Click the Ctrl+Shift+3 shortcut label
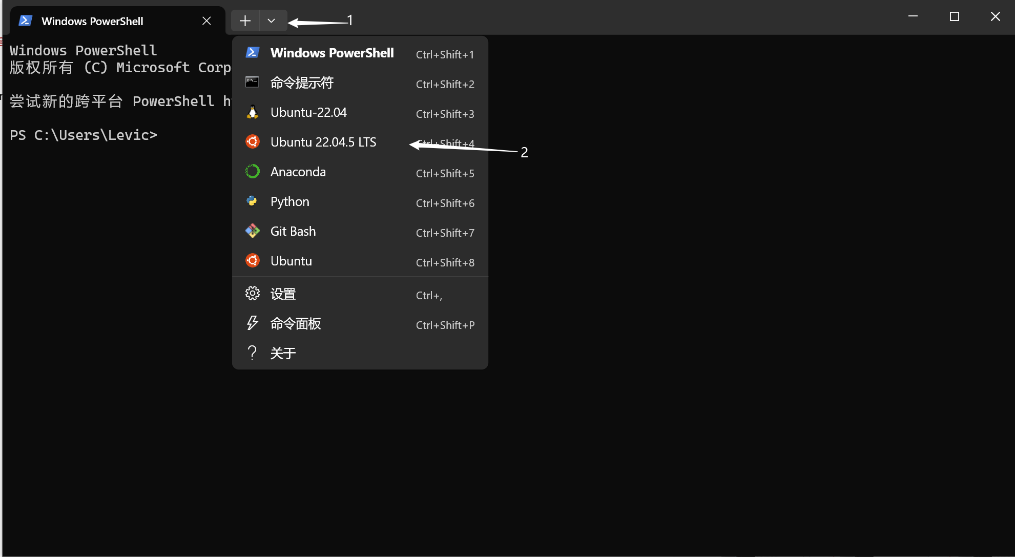The image size is (1015, 557). click(445, 114)
